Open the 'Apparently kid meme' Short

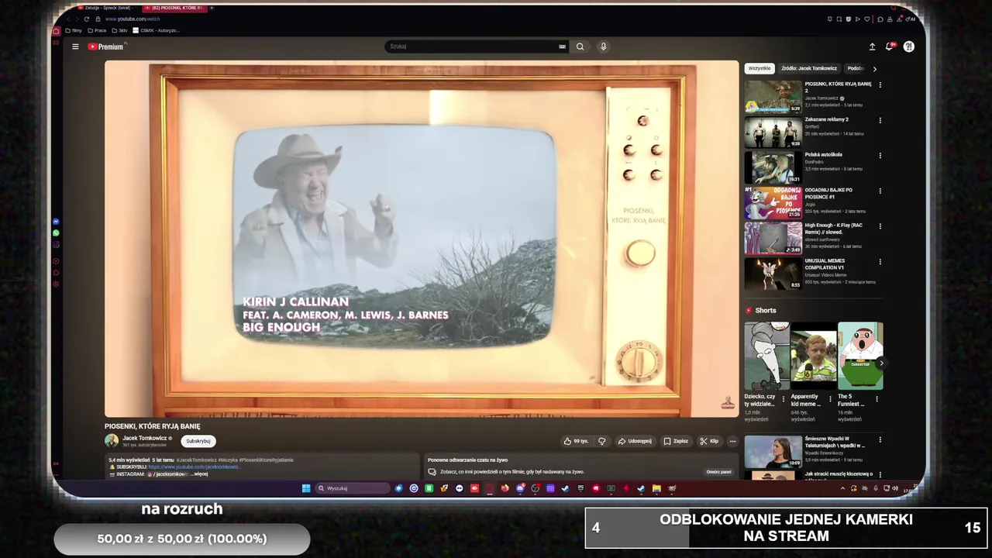(813, 356)
